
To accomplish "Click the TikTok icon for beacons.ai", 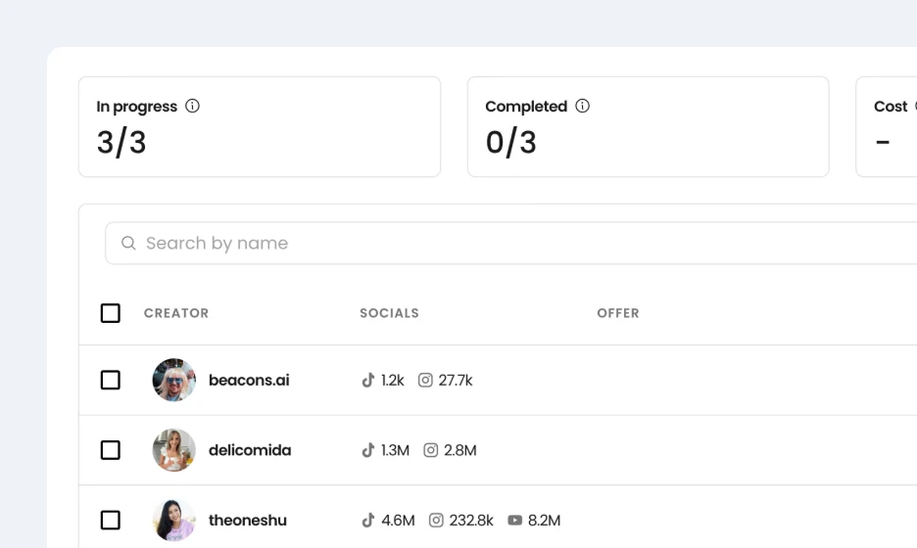I will pos(368,380).
